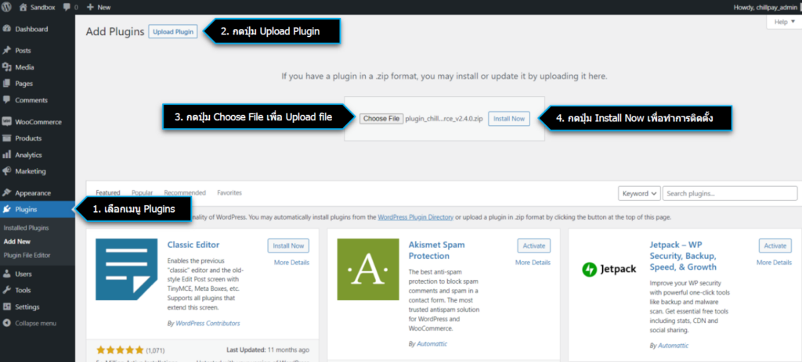Viewport: 802px width, 362px height.
Task: Open Automattic author link under Akismet
Action: [x=432, y=343]
